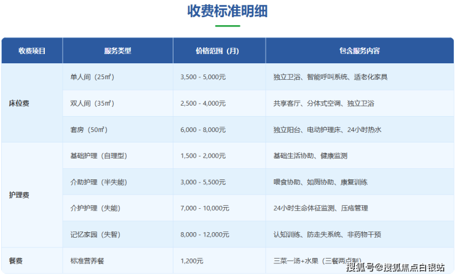Click the 记忆家园 (失智) row label

point(99,235)
